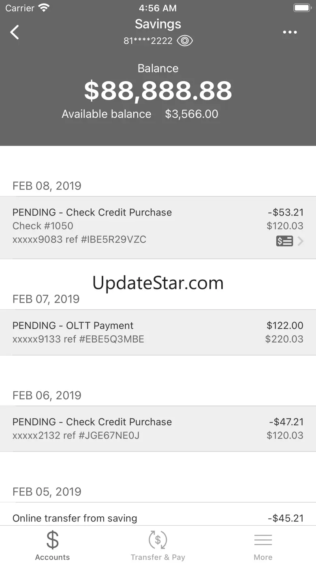Tap the Available balance $3,566.00 line

pyautogui.click(x=140, y=114)
